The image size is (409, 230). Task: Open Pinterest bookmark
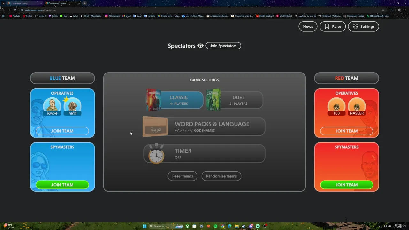pyautogui.click(x=284, y=16)
